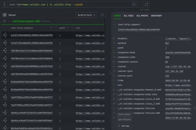The width and height of the screenshot is (196, 130).
Task: Click :server value tcp://137.184.54.10
Action: pyautogui.click(x=178, y=67)
